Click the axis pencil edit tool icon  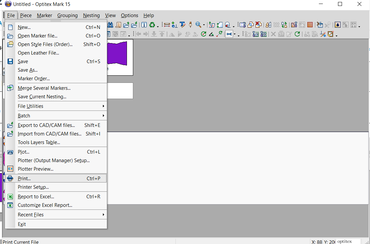coord(323,34)
